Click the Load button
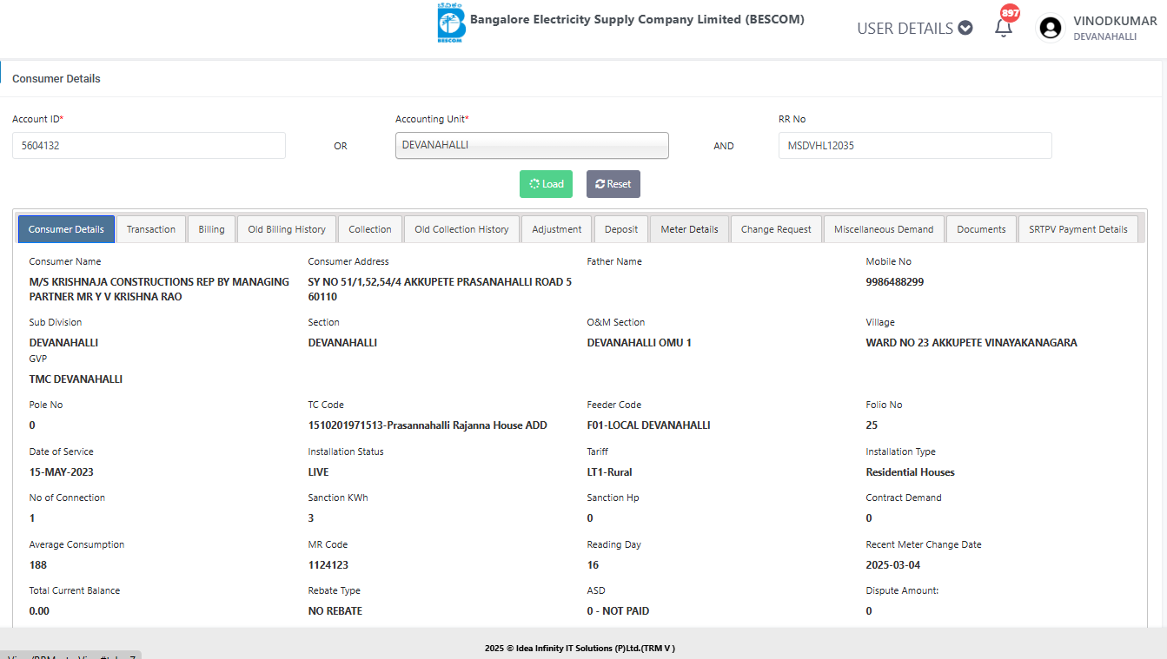The height and width of the screenshot is (659, 1167). click(x=546, y=184)
